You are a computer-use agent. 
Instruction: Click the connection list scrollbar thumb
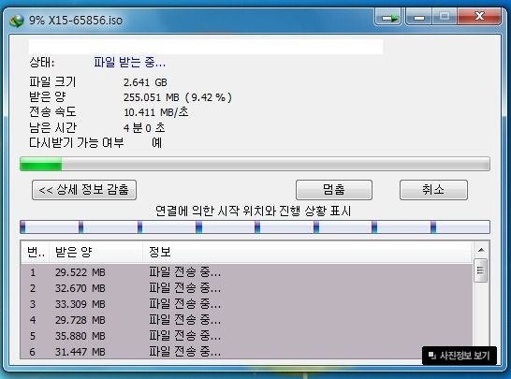point(481,270)
